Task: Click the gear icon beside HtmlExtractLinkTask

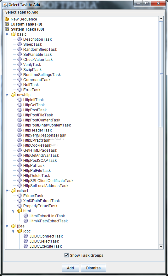Action: coord(26,216)
